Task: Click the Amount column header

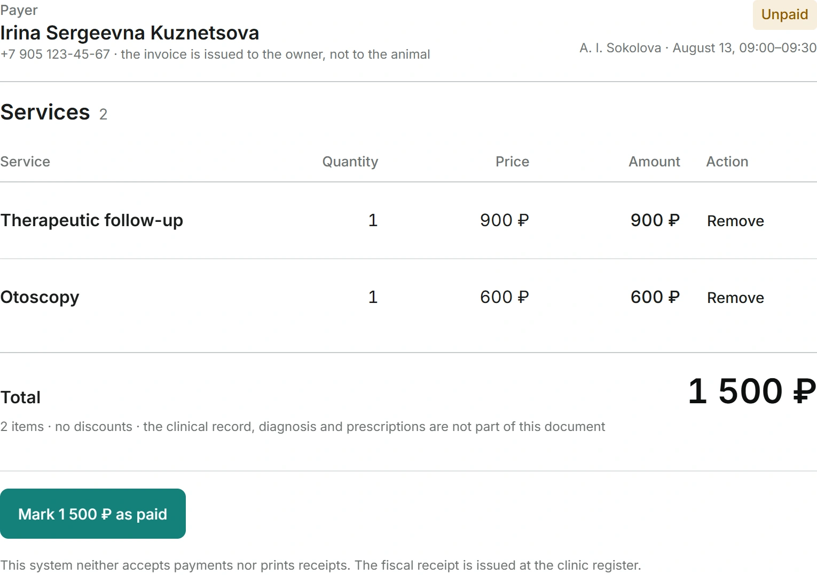Action: pos(654,162)
